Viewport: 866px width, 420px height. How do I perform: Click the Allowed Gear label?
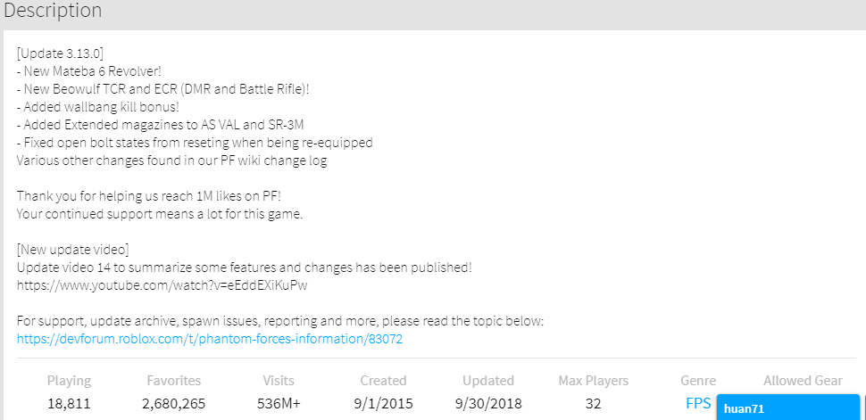803,381
